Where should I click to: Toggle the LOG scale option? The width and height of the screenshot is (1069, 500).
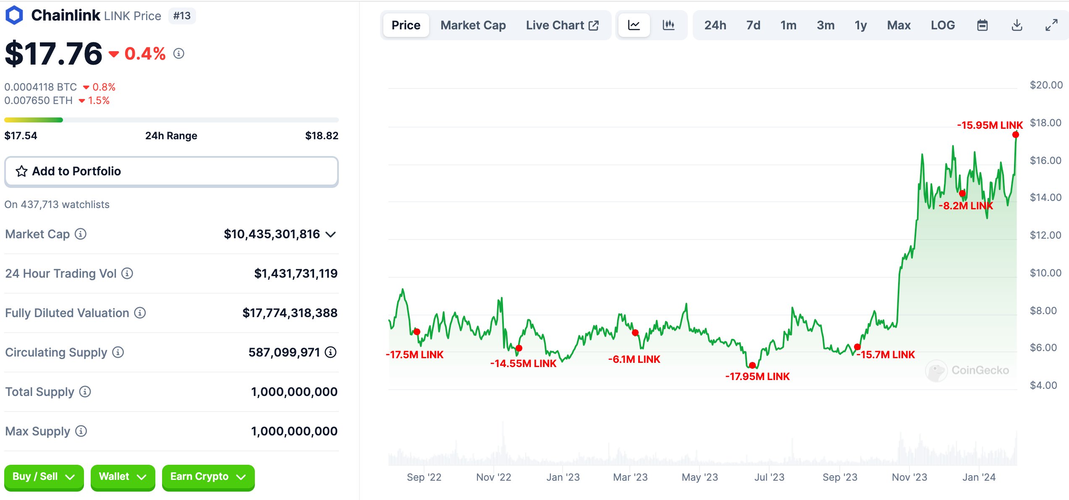pos(943,25)
